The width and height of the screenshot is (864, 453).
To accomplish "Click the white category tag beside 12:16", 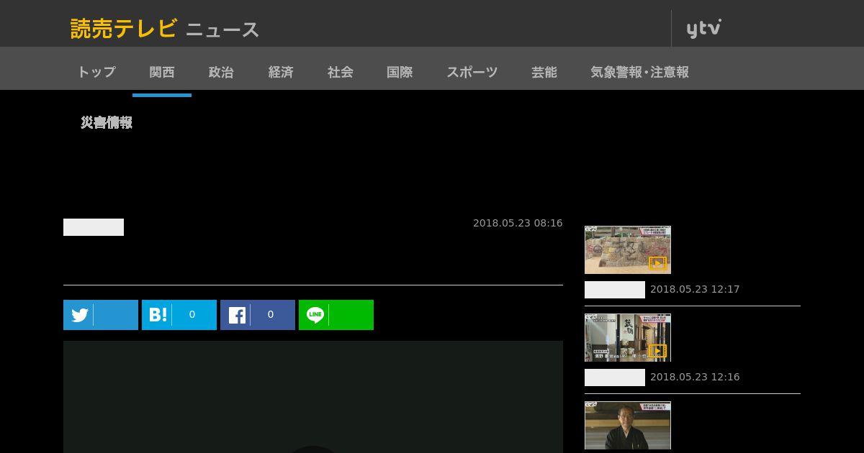I will pyautogui.click(x=615, y=377).
